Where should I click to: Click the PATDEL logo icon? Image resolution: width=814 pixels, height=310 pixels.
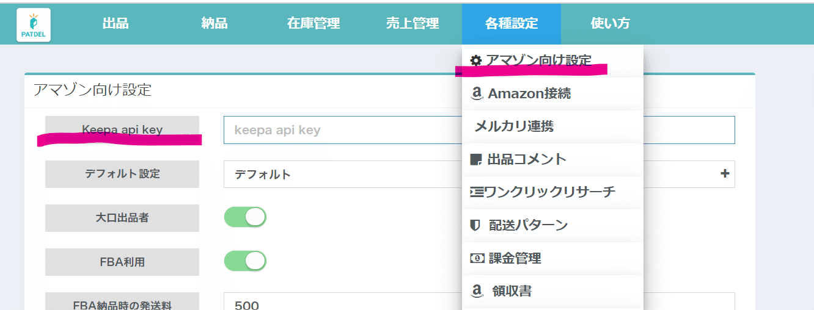34,25
